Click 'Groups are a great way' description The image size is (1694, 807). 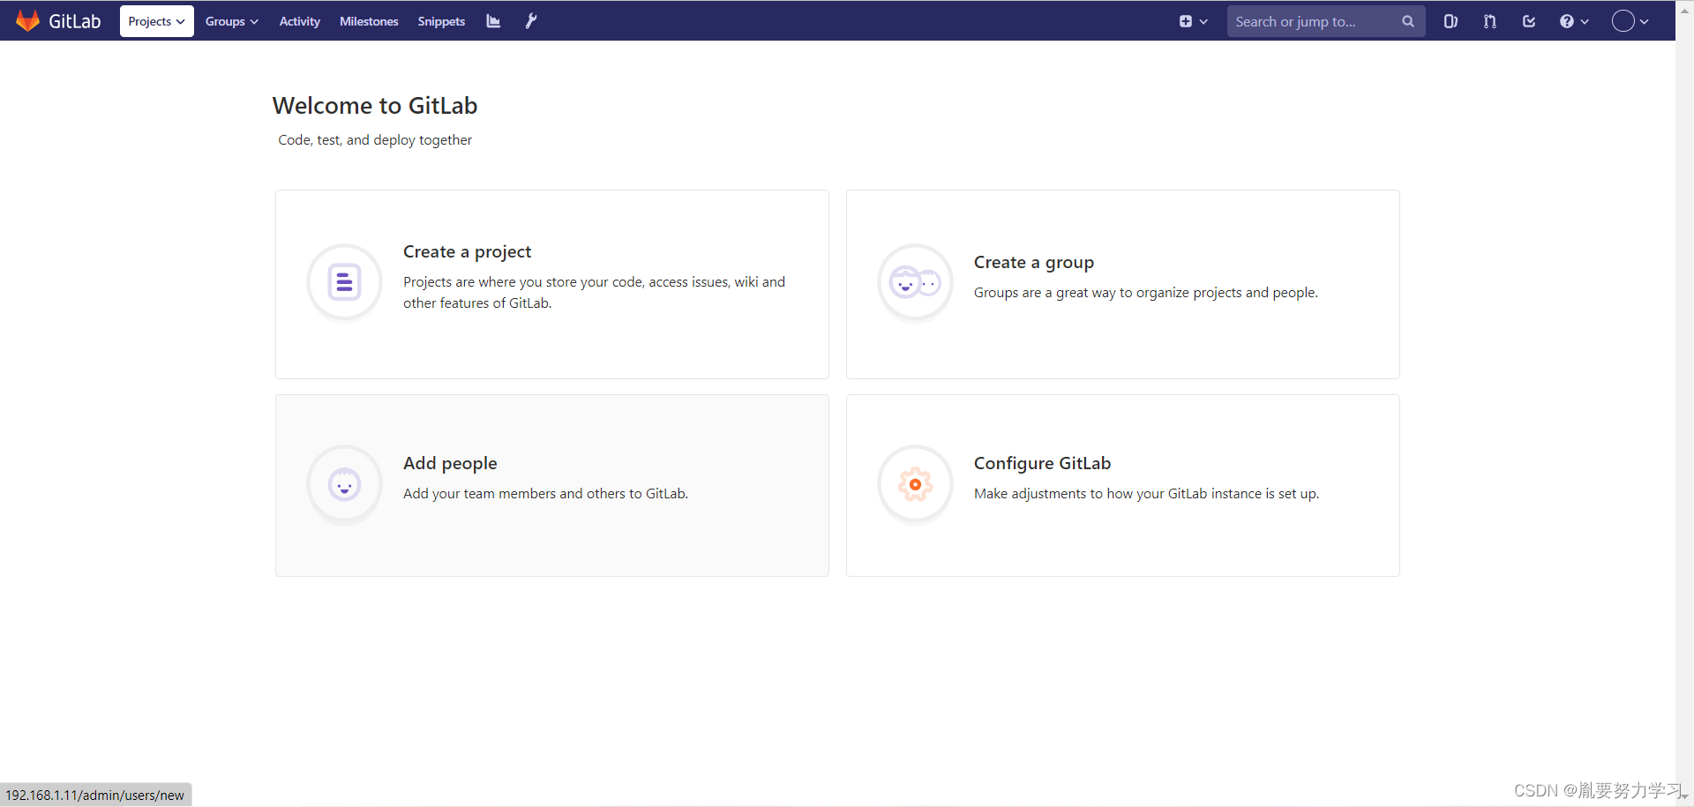[1145, 293]
